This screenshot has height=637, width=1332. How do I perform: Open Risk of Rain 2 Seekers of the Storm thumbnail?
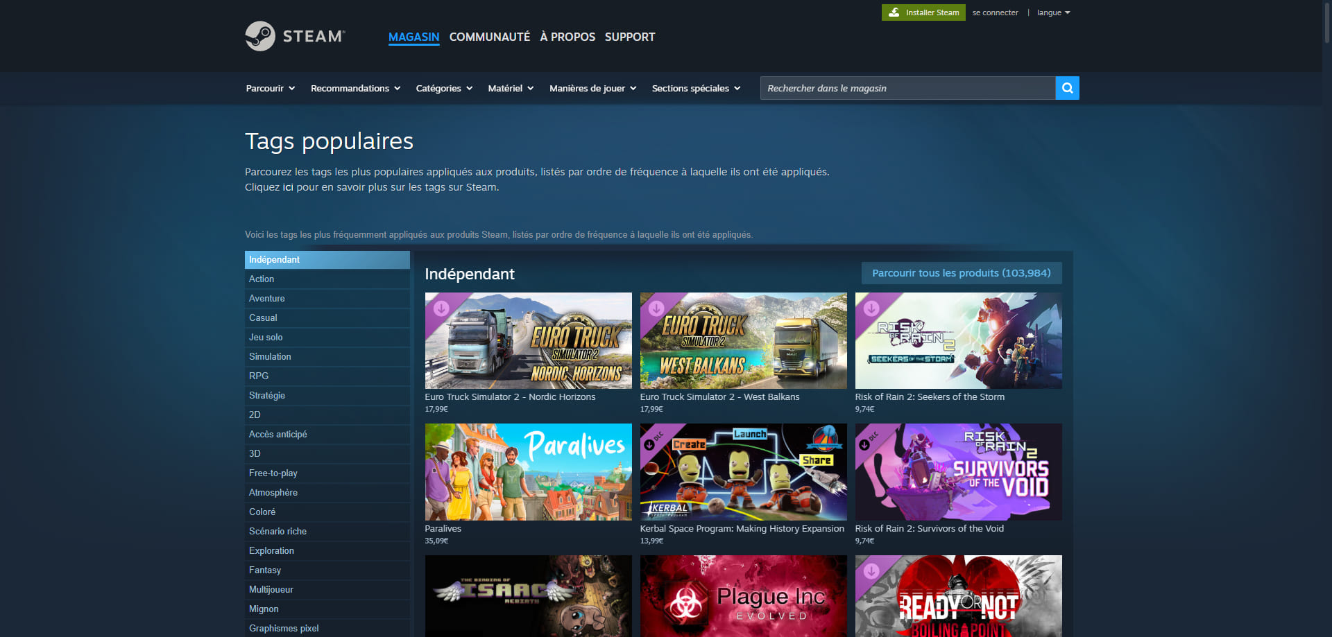pyautogui.click(x=959, y=340)
